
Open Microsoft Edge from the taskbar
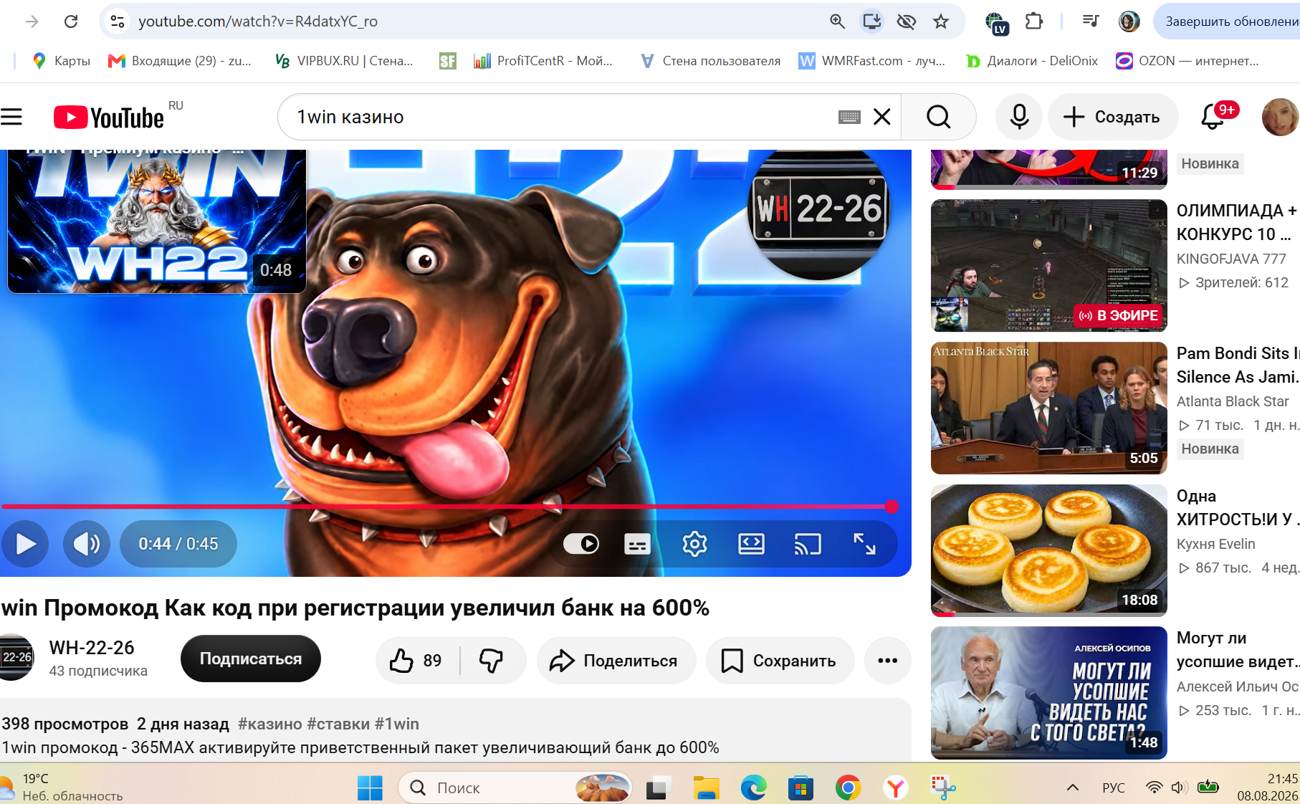point(753,788)
